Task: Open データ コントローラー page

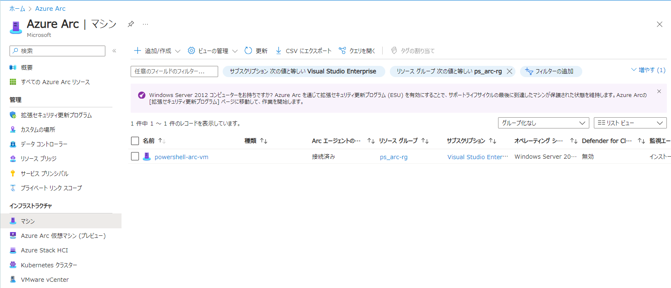Action: pyautogui.click(x=44, y=144)
